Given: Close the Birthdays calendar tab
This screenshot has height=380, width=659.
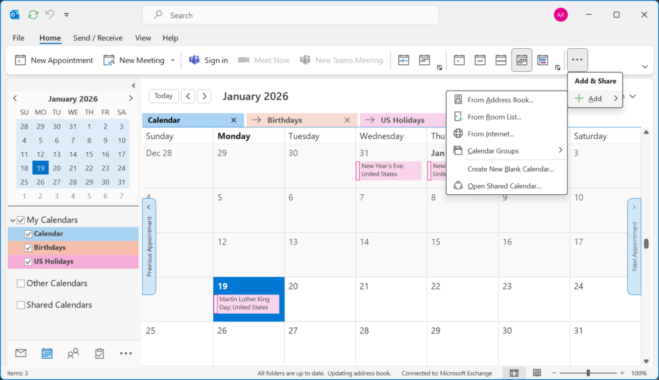Looking at the screenshot, I should click(x=348, y=120).
